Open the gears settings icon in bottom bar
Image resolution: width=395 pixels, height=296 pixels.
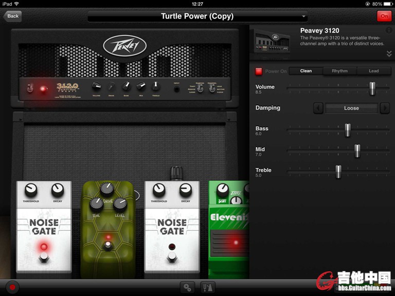point(187,287)
